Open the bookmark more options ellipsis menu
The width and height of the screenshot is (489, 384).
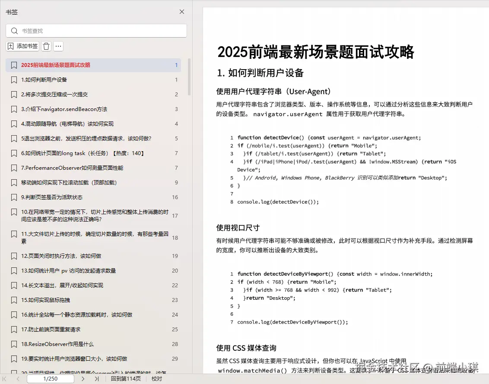58,46
